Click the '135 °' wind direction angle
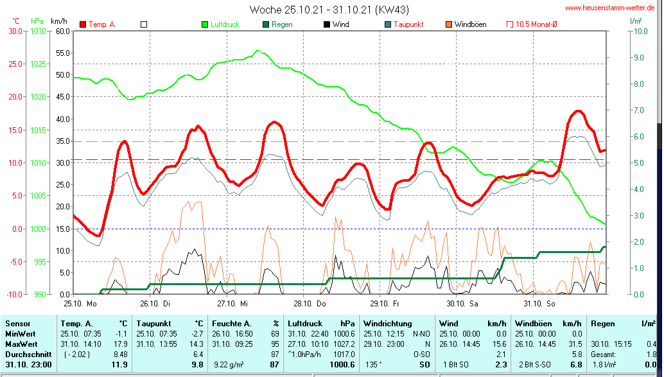The height and width of the screenshot is (377, 664). (373, 364)
